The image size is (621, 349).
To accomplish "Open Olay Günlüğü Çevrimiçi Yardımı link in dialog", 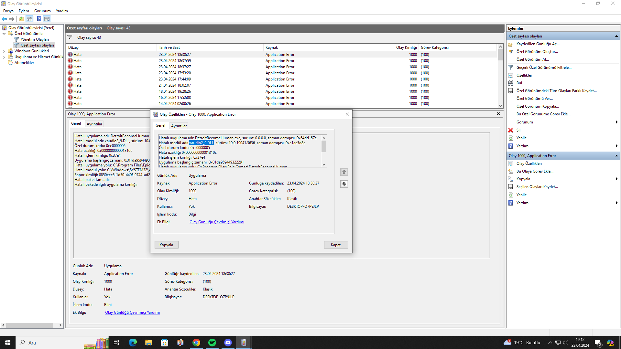I will 217,222.
